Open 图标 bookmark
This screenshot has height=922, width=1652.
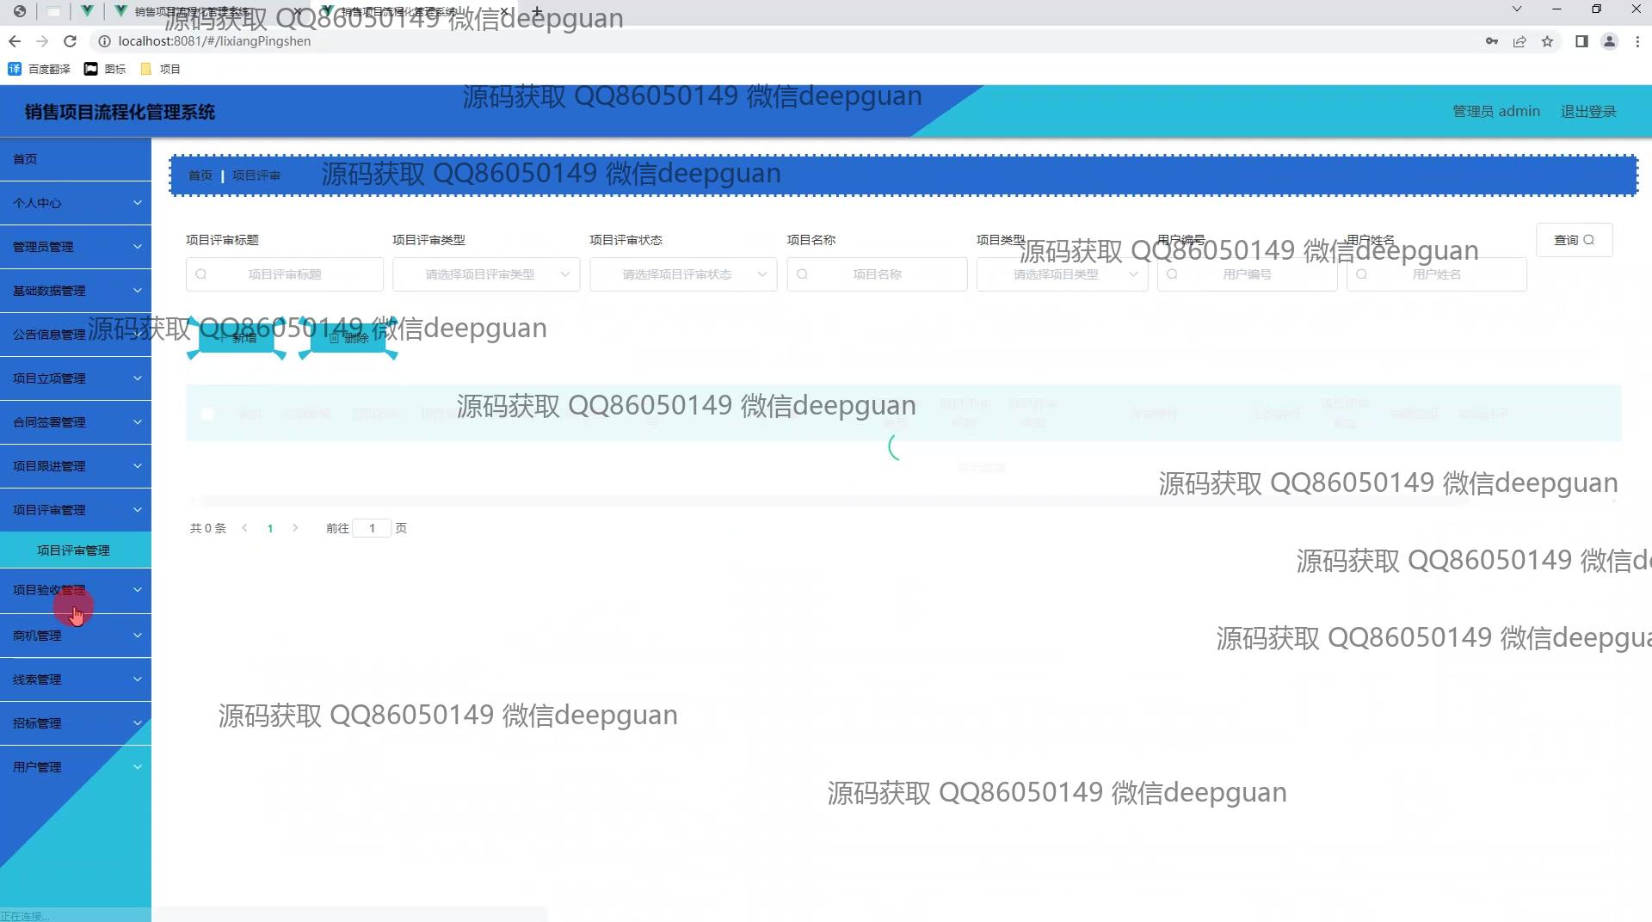coord(104,69)
